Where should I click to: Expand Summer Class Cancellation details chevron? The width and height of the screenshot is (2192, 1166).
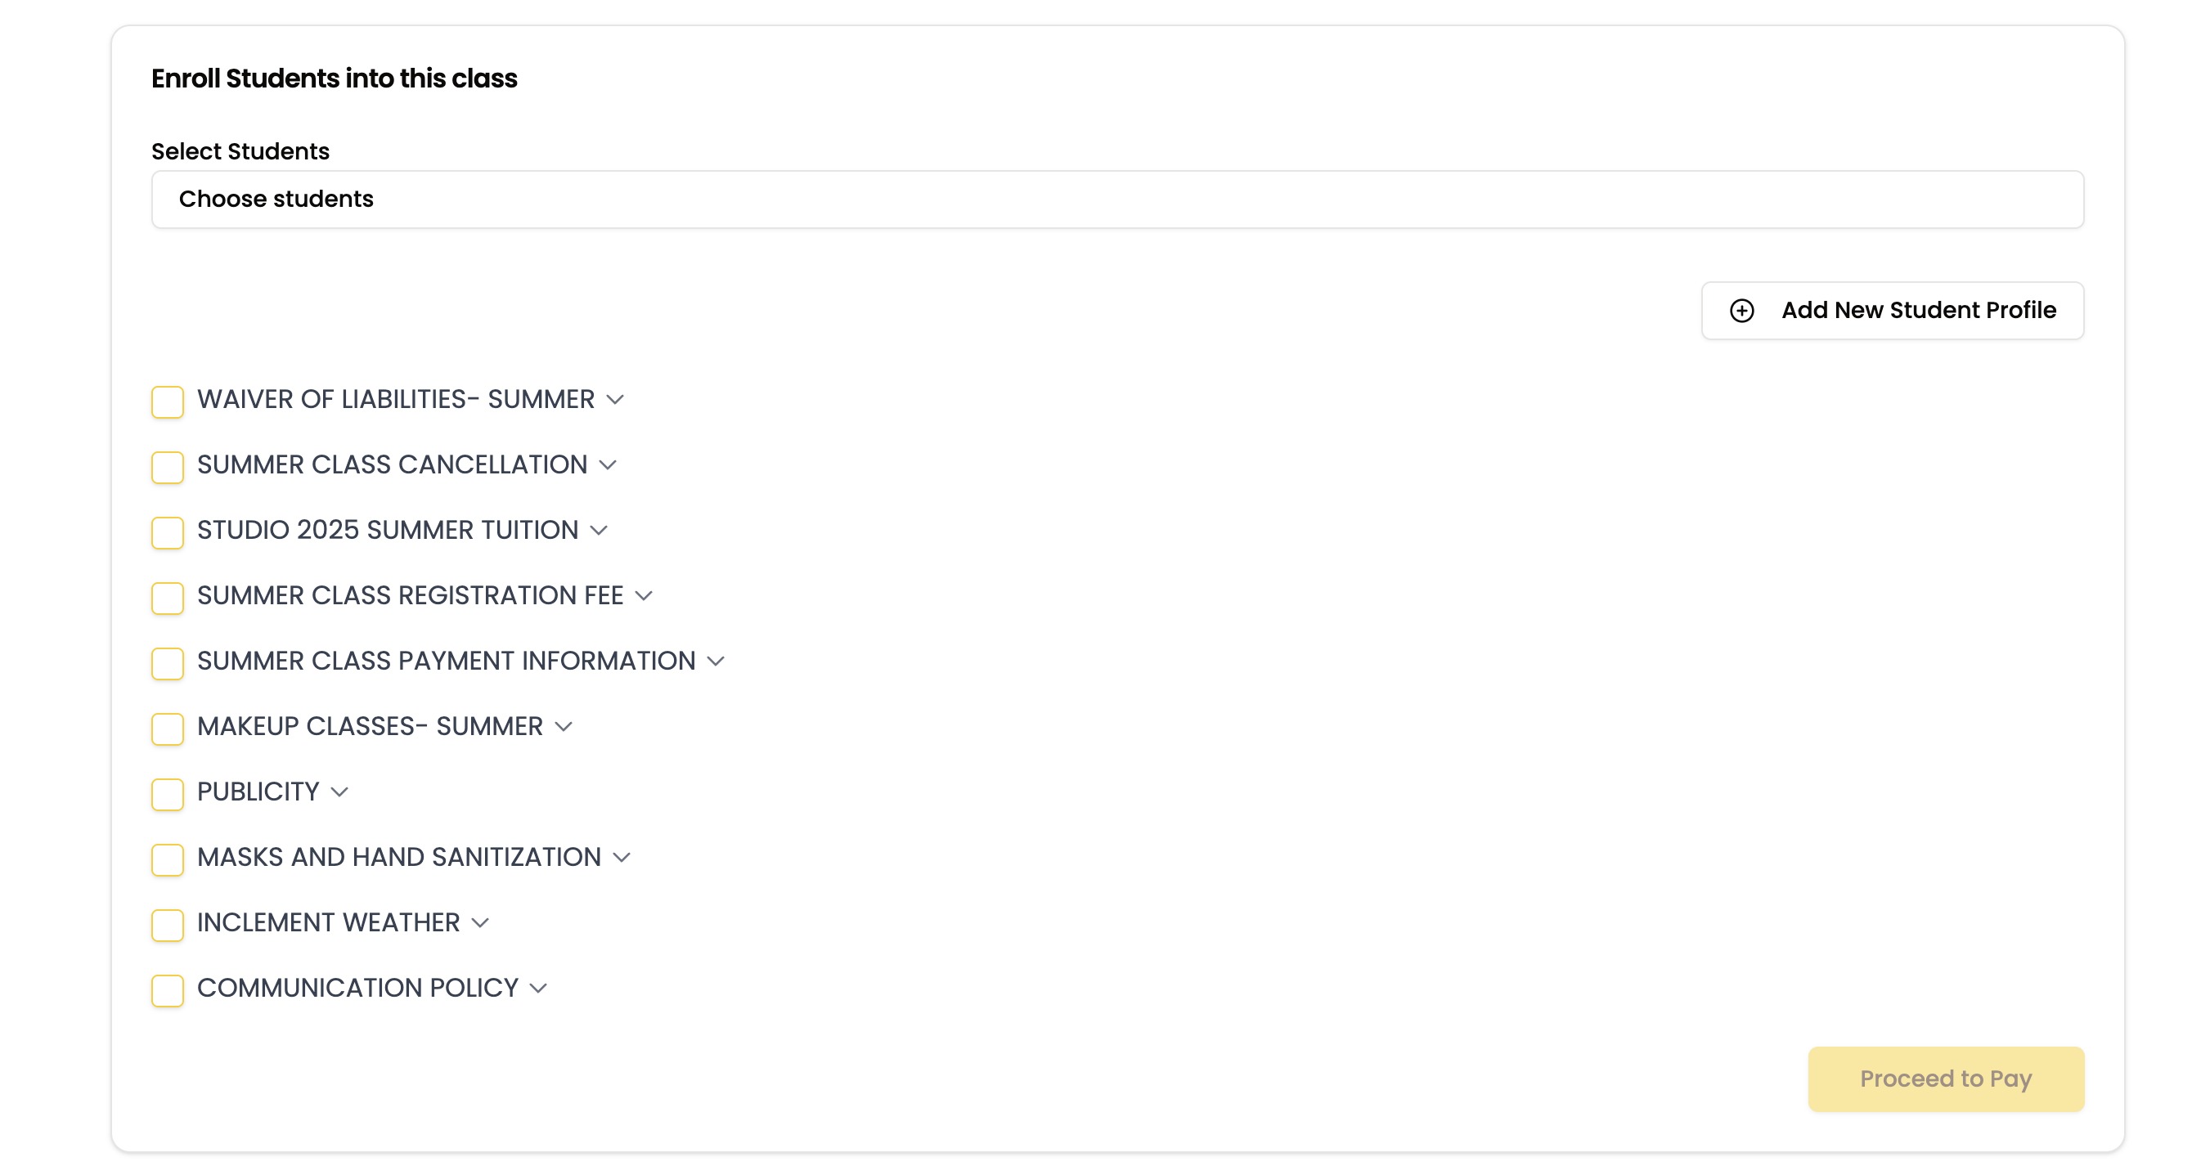[608, 465]
